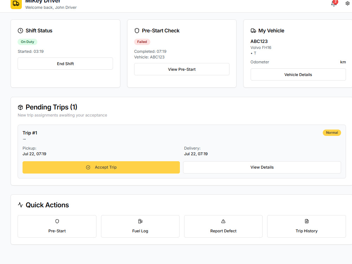Screen dimensions: 352x264
Task: Open the Pre-Start quick action
Action: point(57,226)
